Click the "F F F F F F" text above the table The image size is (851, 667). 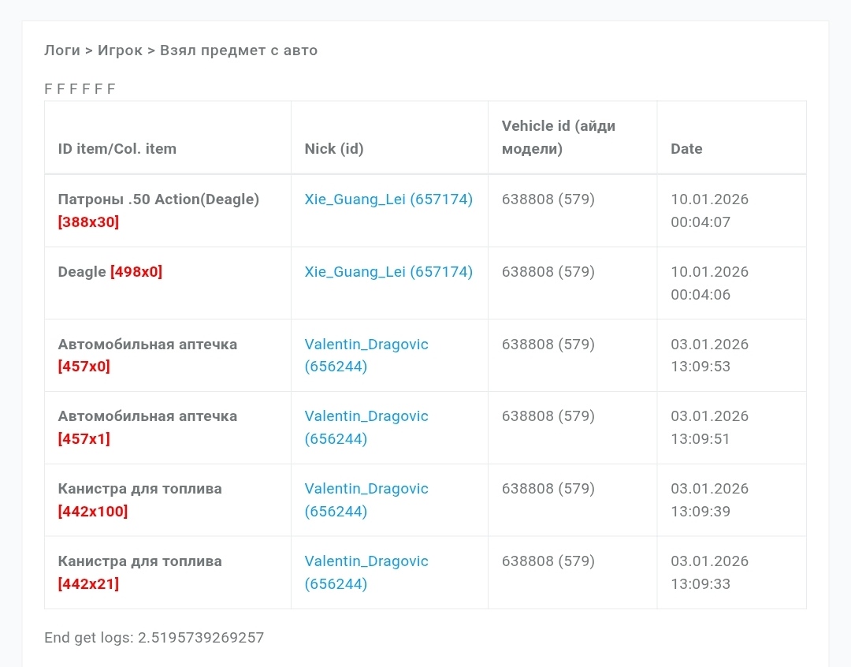pyautogui.click(x=80, y=89)
